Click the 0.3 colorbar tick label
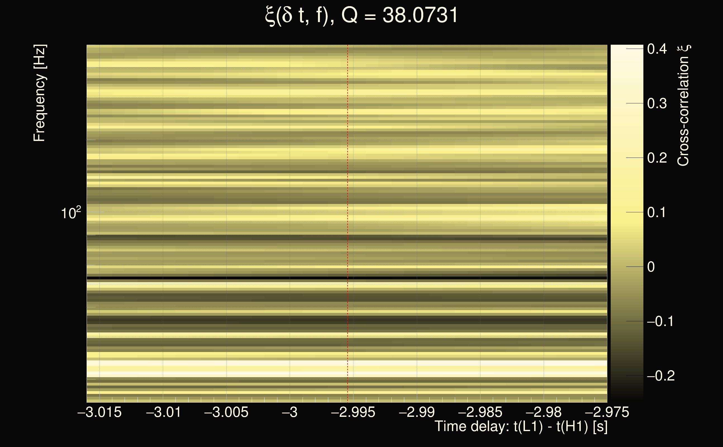 click(657, 103)
